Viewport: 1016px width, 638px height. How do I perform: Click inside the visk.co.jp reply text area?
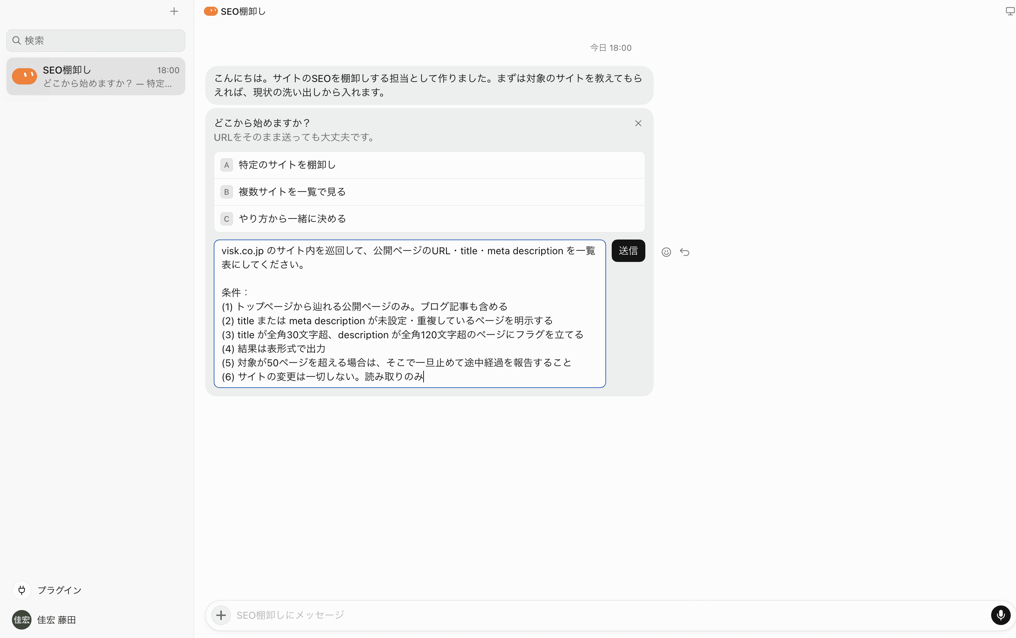coord(410,314)
